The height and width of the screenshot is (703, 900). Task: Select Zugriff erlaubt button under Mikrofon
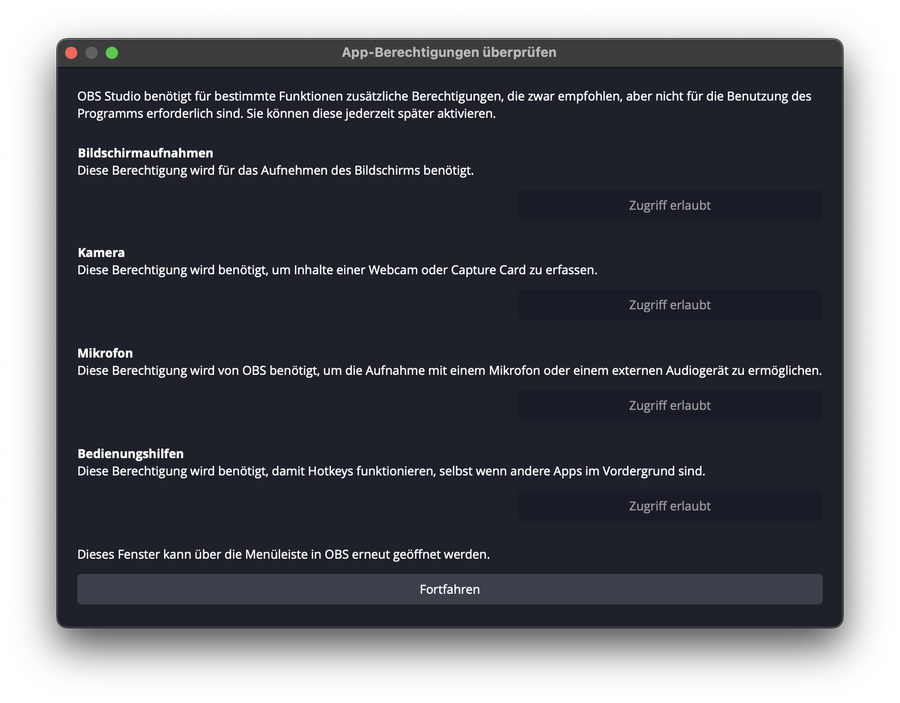(670, 405)
